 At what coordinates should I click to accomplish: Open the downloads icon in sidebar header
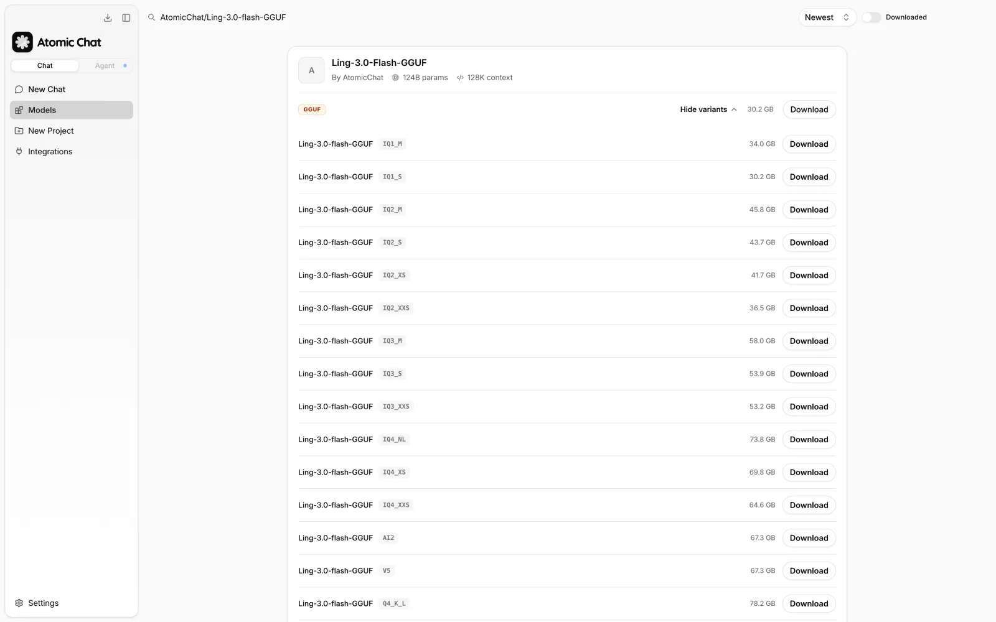click(x=108, y=18)
